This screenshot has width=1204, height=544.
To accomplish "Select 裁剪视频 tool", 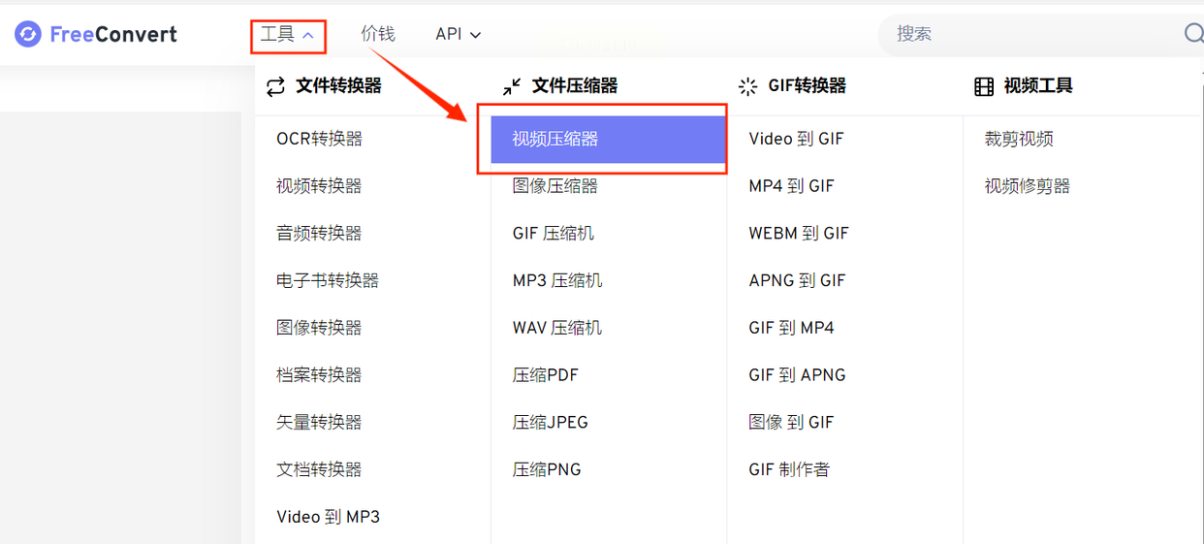I will 1019,139.
